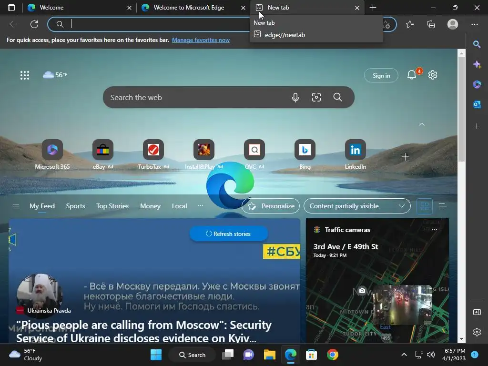
Task: Switch feed to list layout view
Action: (443, 206)
